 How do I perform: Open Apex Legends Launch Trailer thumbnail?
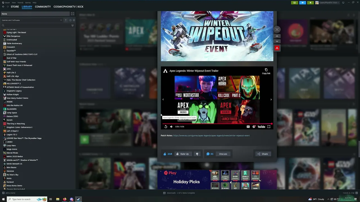(x=238, y=111)
